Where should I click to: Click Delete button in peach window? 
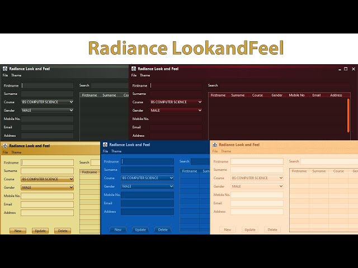tap(272, 229)
